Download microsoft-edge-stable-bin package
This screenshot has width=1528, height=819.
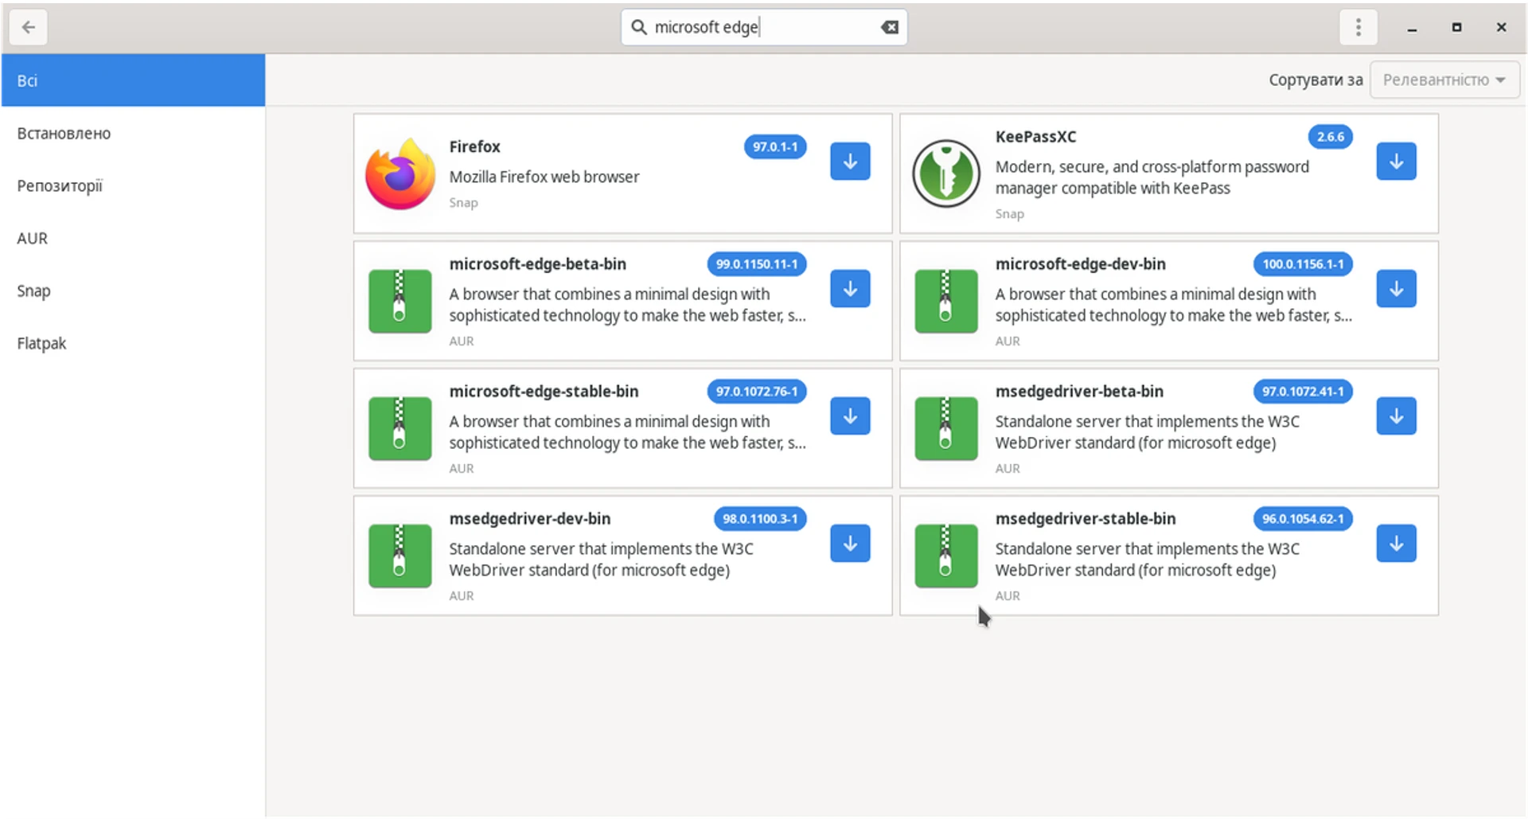(x=850, y=416)
